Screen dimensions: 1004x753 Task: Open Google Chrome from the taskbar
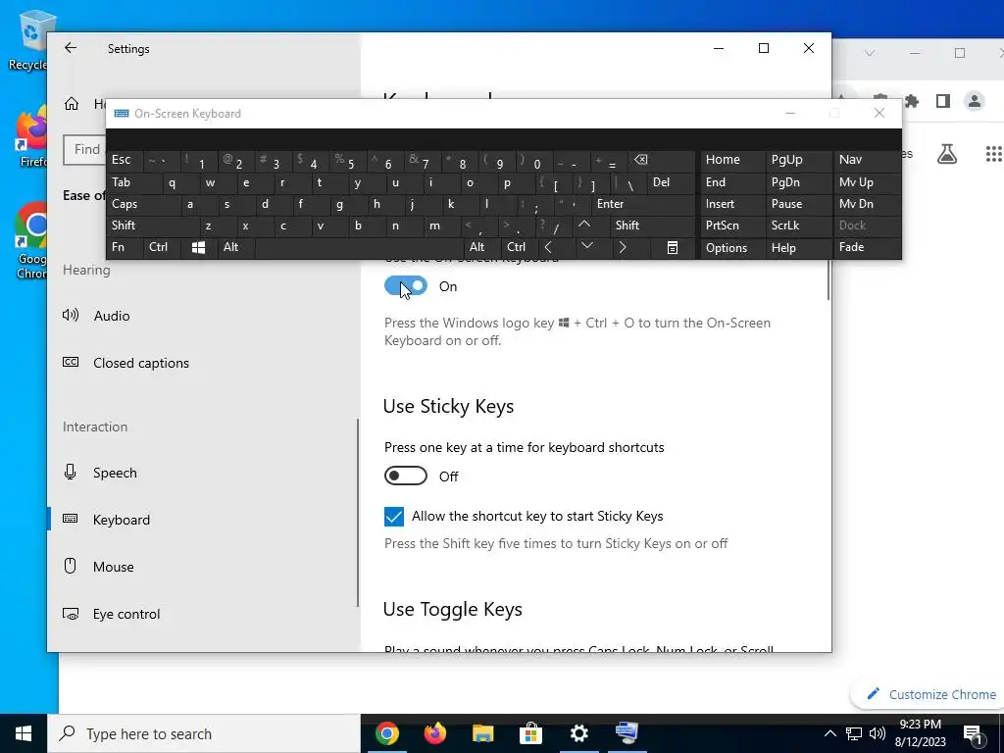point(386,733)
